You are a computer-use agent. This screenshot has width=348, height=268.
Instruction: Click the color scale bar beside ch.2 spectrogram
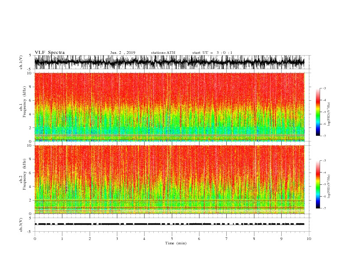point(318,184)
